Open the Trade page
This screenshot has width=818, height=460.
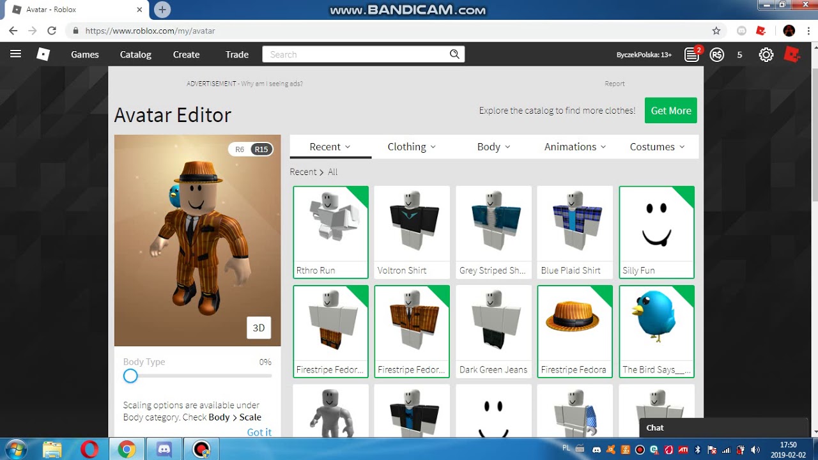[237, 54]
